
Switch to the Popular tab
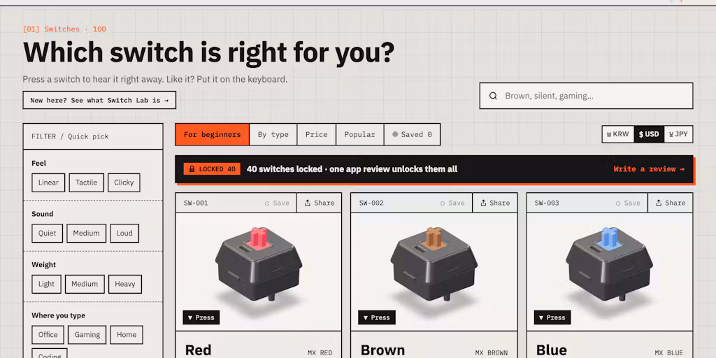[x=360, y=135]
